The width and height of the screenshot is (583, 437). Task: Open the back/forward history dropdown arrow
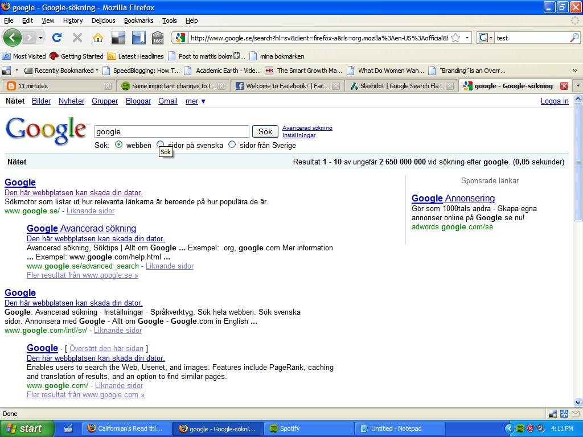click(40, 38)
